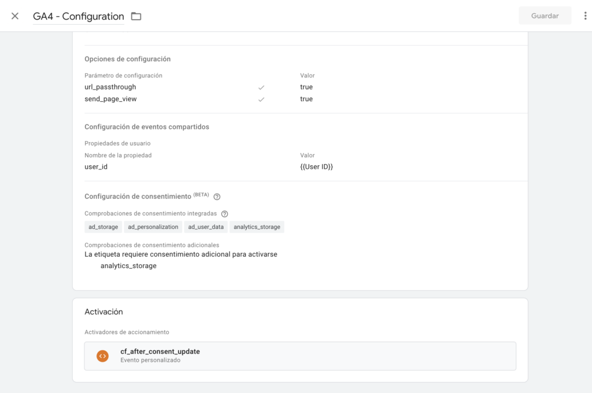Click the orange custom event trigger icon
This screenshot has height=393, width=592.
point(102,356)
